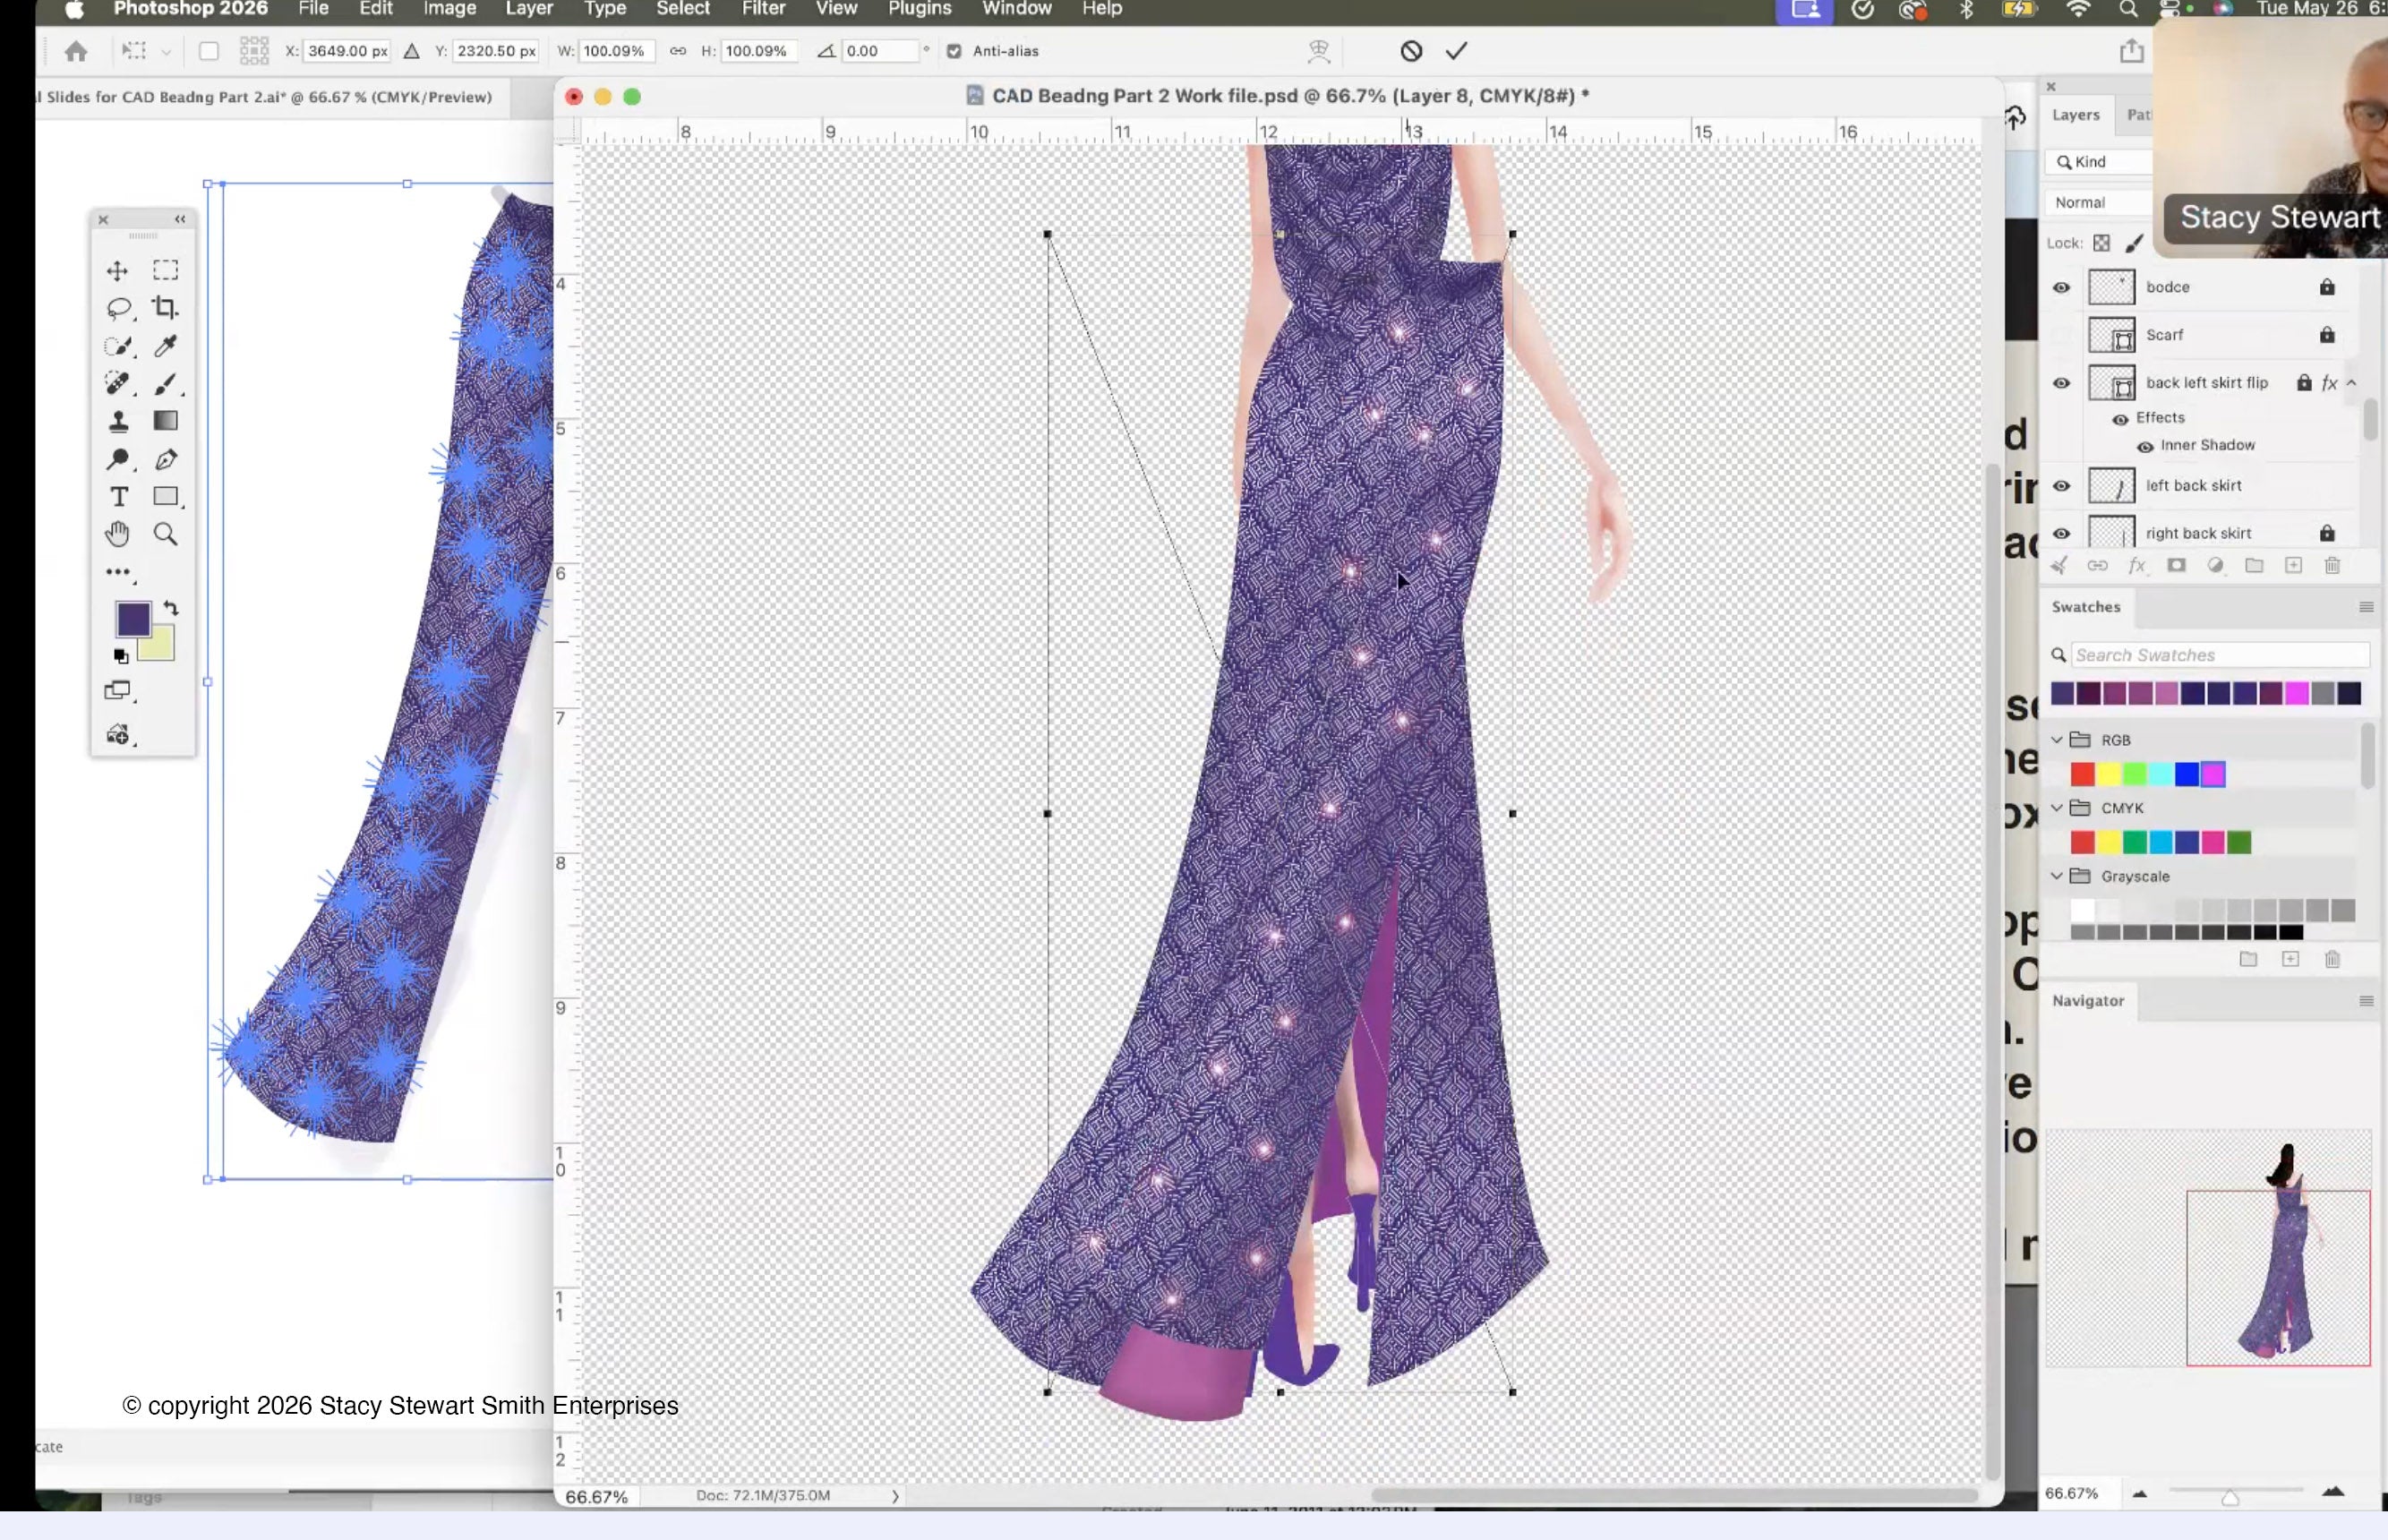Click the Search Swatches field
The height and width of the screenshot is (1540, 2388).
(x=2220, y=655)
